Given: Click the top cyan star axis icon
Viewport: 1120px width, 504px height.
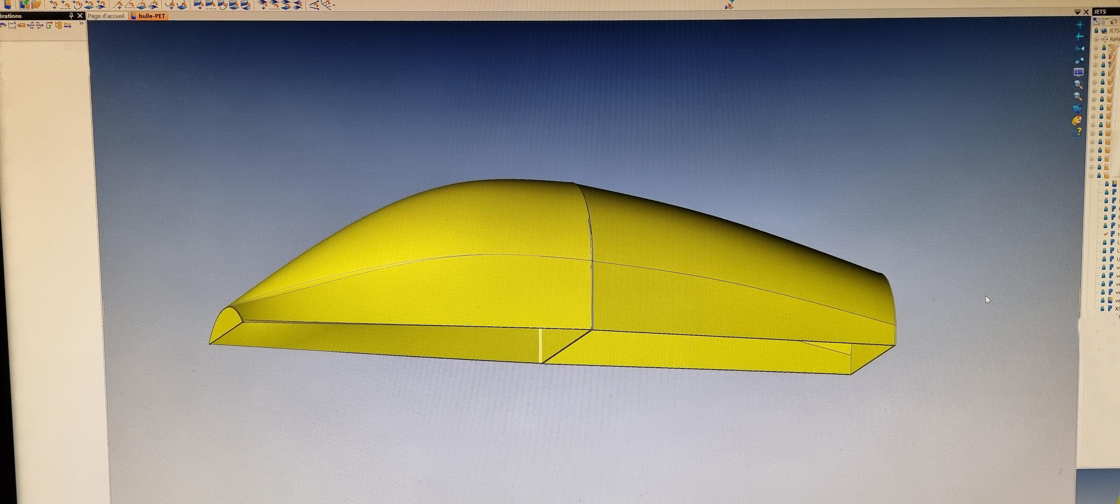Looking at the screenshot, I should pos(1080,25).
